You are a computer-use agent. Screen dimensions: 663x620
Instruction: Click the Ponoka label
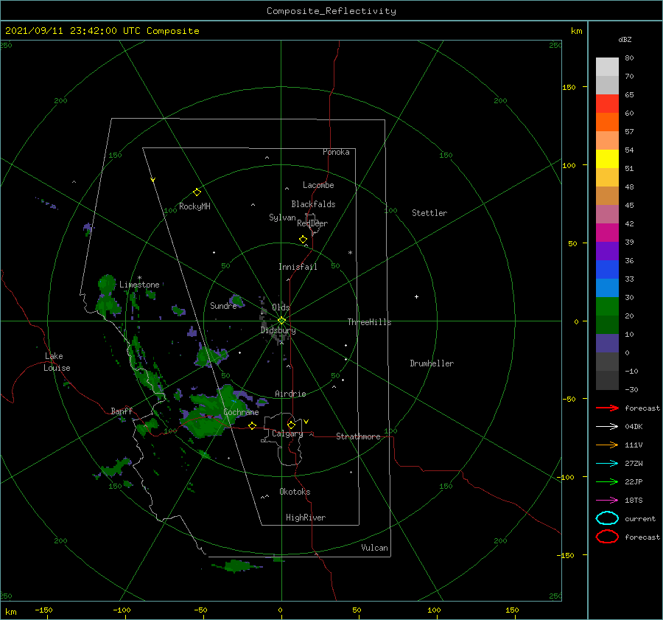(336, 152)
